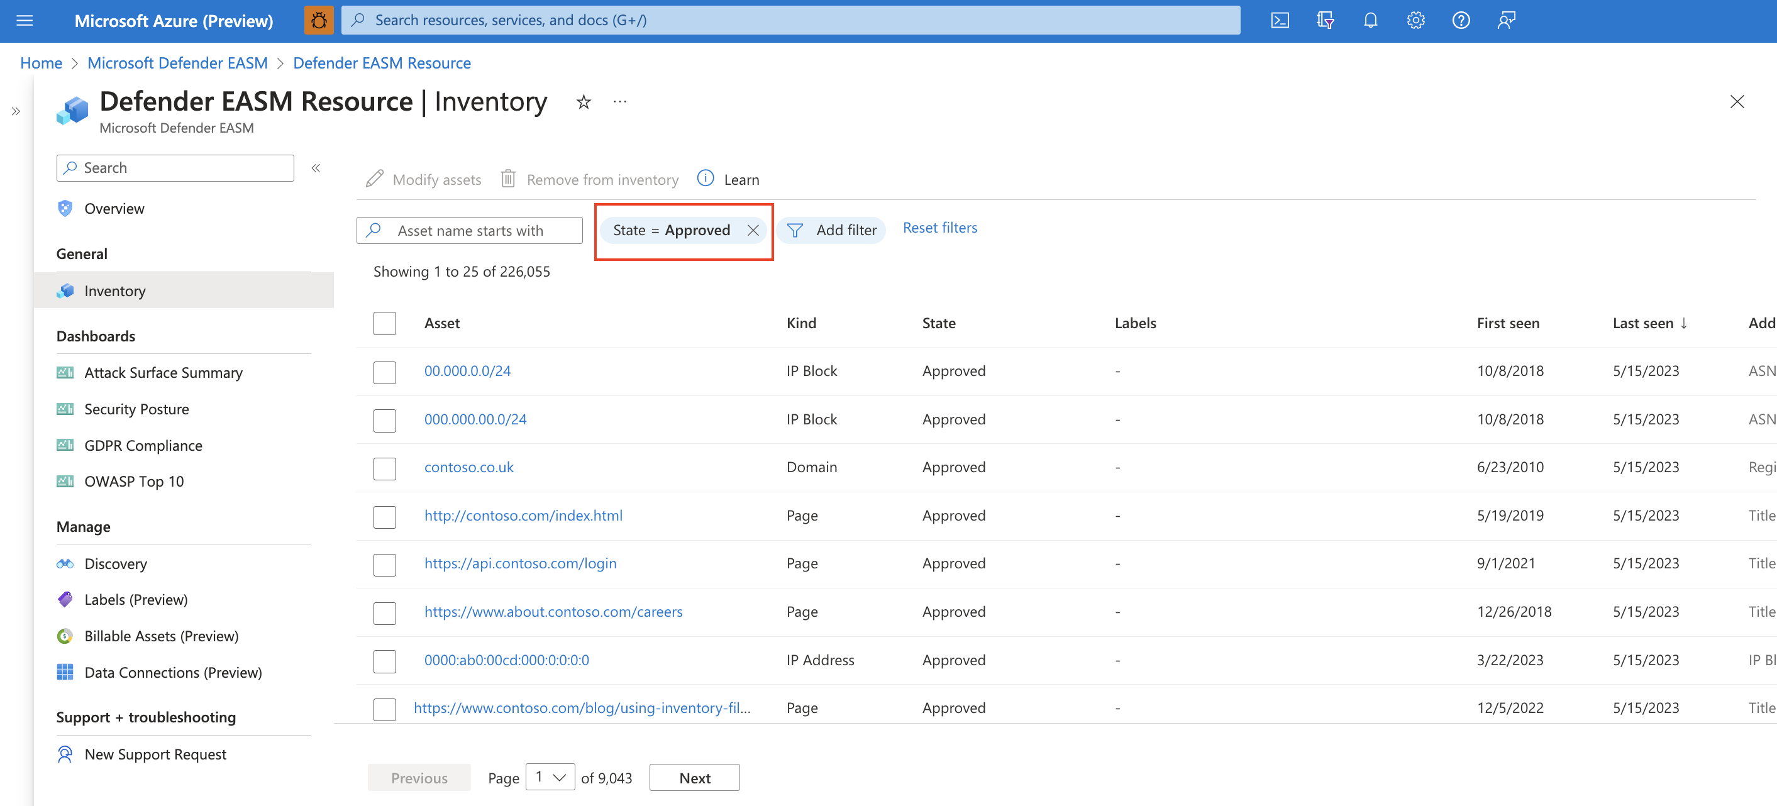The width and height of the screenshot is (1777, 806).
Task: Select the Attack Surface Summary dashboard icon
Action: [64, 371]
